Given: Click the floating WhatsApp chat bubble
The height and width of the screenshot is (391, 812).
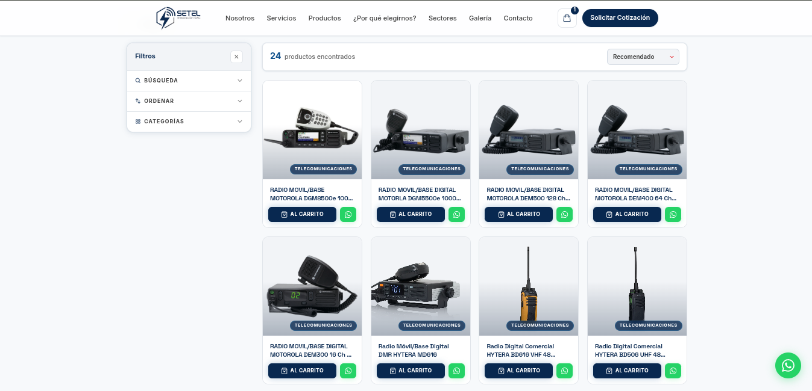Looking at the screenshot, I should pyautogui.click(x=788, y=365).
